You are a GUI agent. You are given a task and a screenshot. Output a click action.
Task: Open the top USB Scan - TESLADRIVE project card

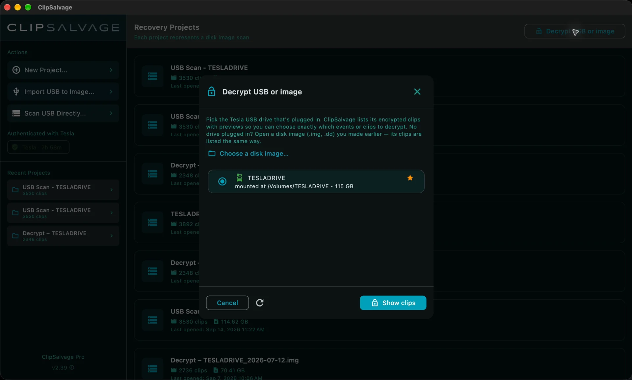coord(379,76)
